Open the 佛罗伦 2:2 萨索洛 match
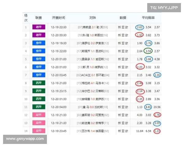This screenshot has width=184, height=147. (93, 43)
